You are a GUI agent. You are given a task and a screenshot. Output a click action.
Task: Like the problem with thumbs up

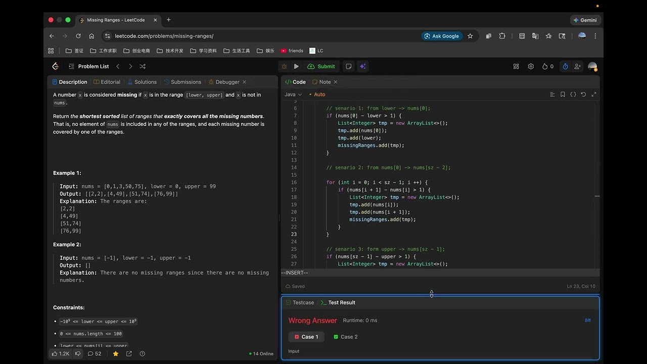coord(60,354)
